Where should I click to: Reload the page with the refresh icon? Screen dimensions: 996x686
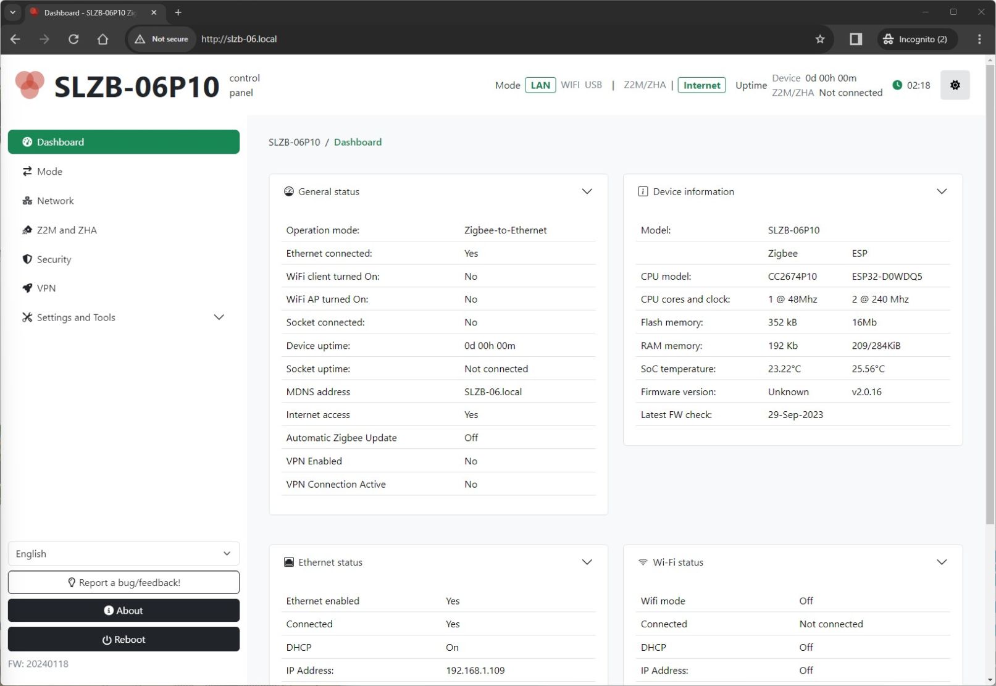[73, 39]
